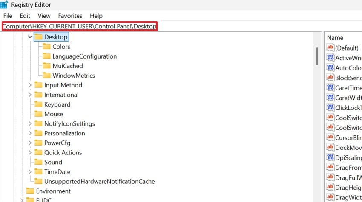The height and width of the screenshot is (202, 362).
Task: Select the Sound key name
Action: click(x=53, y=162)
